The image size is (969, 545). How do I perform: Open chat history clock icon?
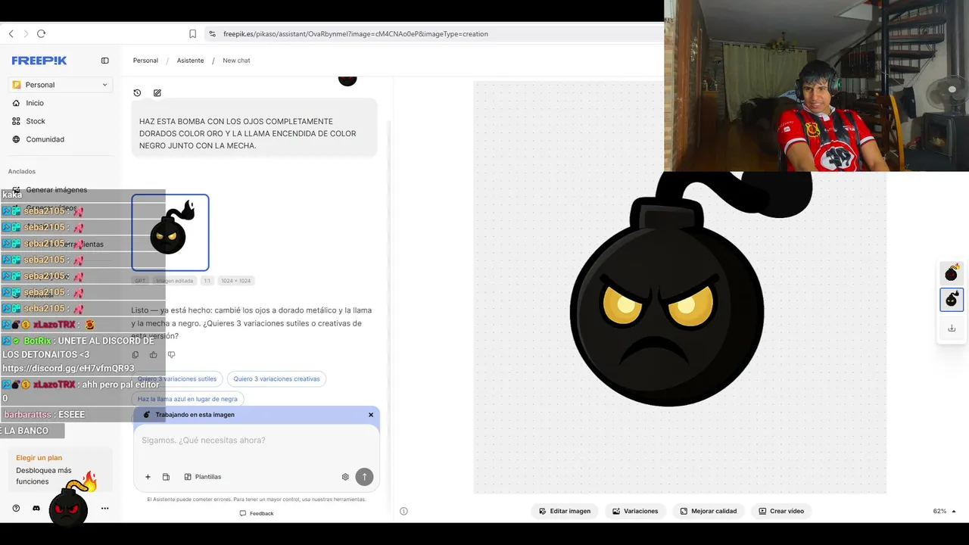point(137,93)
